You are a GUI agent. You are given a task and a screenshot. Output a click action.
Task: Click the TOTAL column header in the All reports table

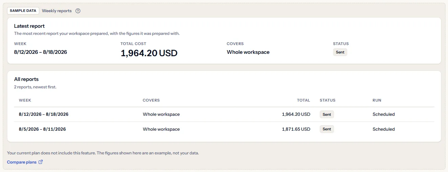tap(304, 100)
